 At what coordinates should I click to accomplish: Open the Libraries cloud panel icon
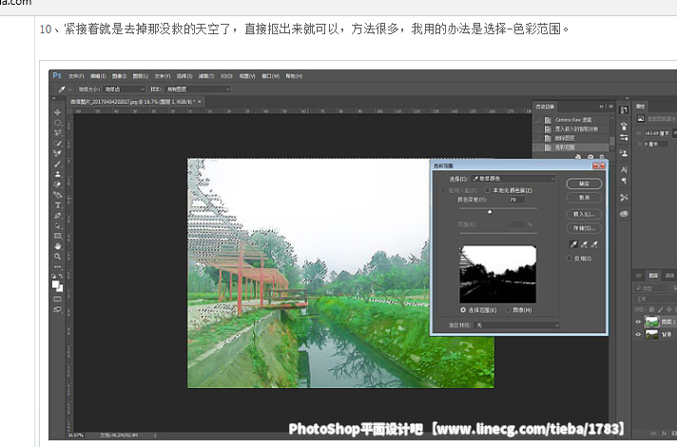[624, 214]
